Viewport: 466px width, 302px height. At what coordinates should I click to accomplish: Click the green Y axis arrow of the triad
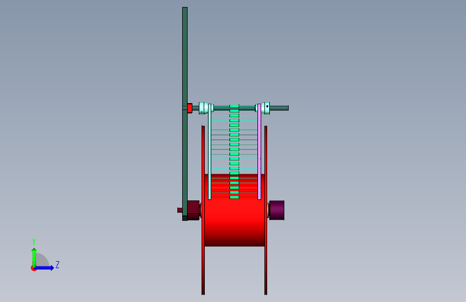tap(34, 257)
